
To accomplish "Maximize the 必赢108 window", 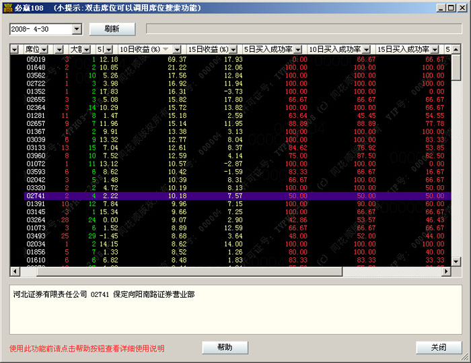I will click(450, 7).
